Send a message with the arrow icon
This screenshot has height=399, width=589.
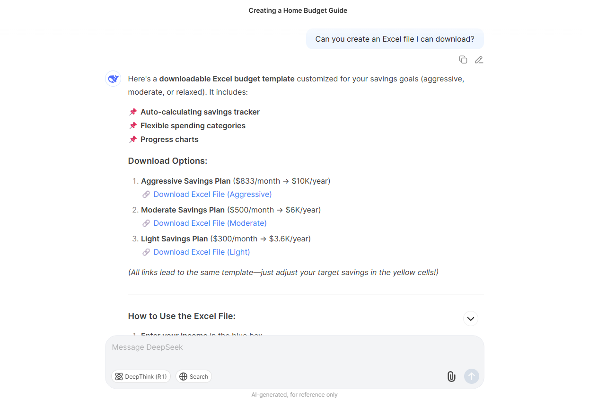pos(471,376)
